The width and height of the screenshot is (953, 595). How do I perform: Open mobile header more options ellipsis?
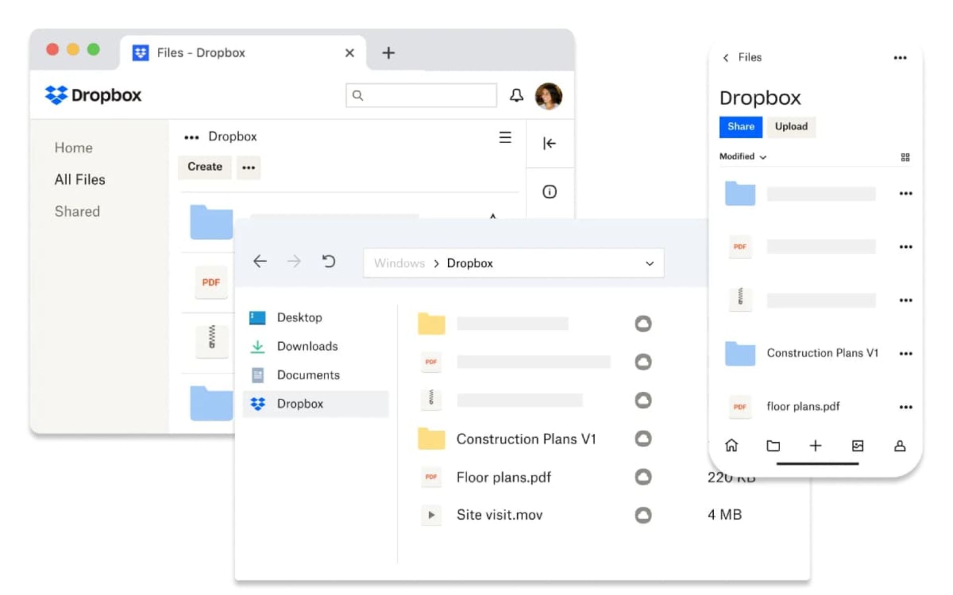pyautogui.click(x=900, y=58)
